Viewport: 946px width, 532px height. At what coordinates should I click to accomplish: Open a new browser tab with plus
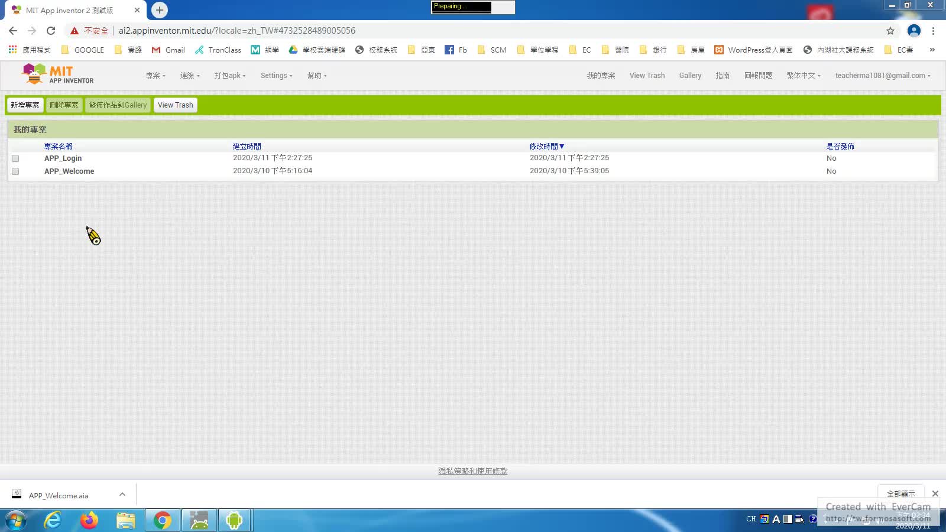point(160,10)
